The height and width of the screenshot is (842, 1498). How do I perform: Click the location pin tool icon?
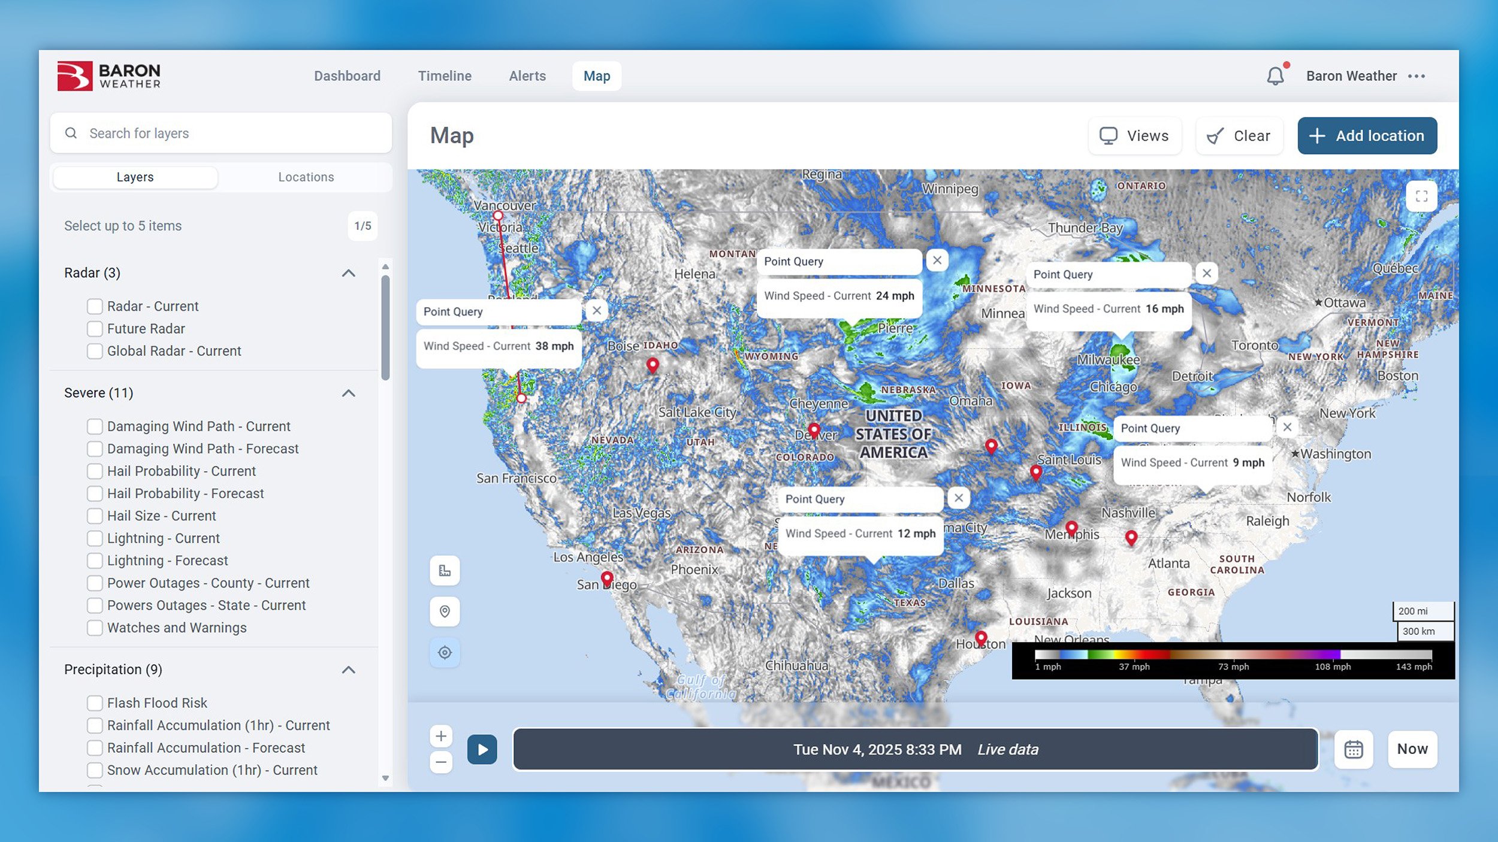click(x=445, y=611)
